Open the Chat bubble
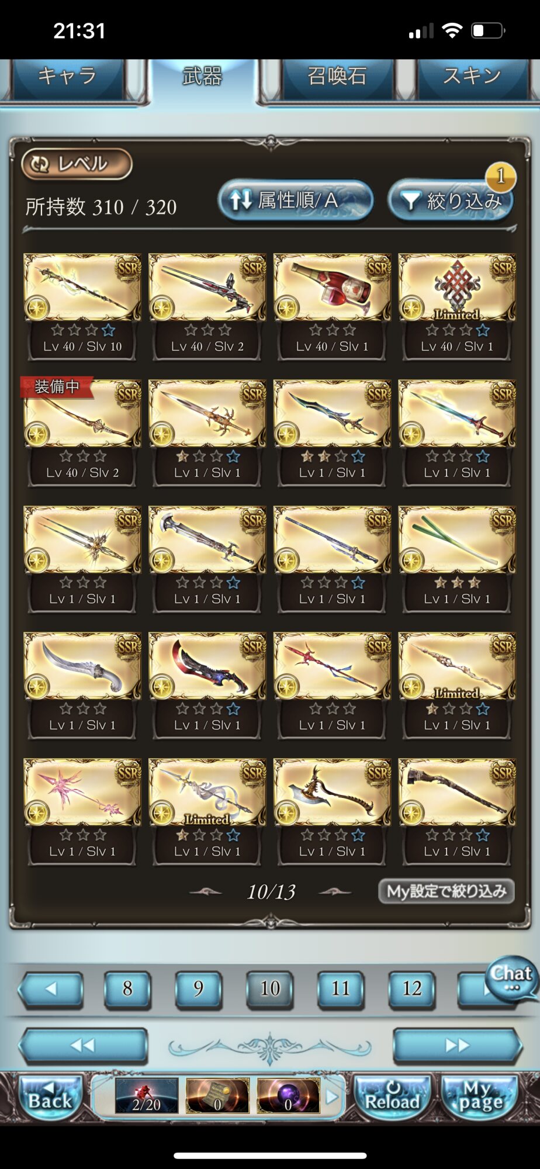The image size is (540, 1169). point(511,977)
